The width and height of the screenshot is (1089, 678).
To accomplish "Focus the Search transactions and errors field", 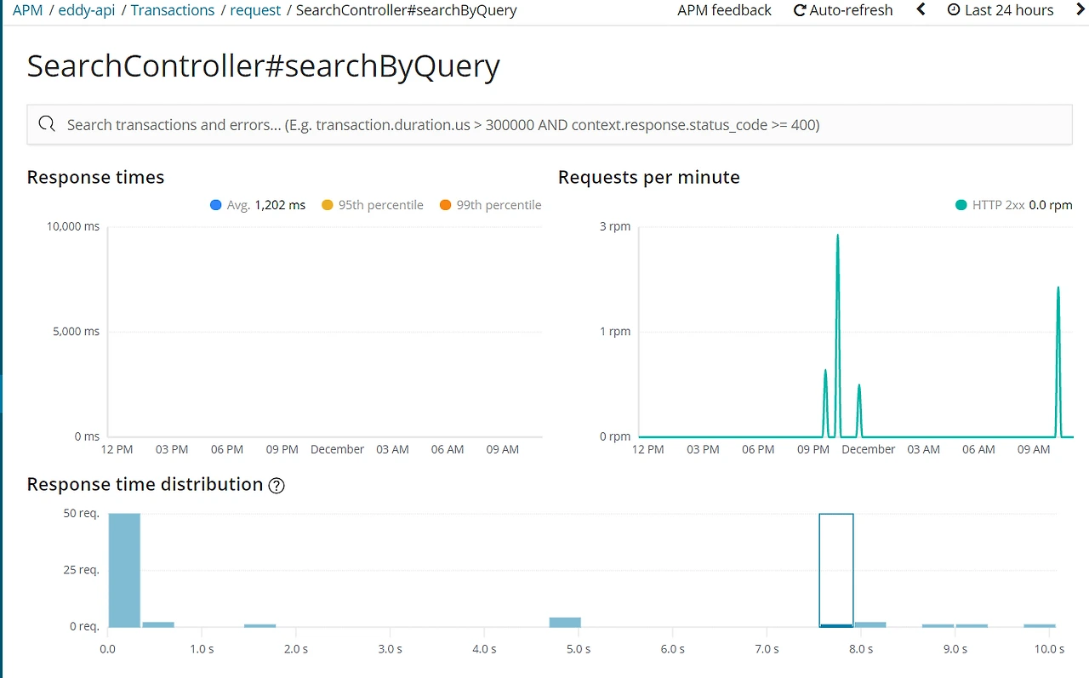I will [x=550, y=125].
